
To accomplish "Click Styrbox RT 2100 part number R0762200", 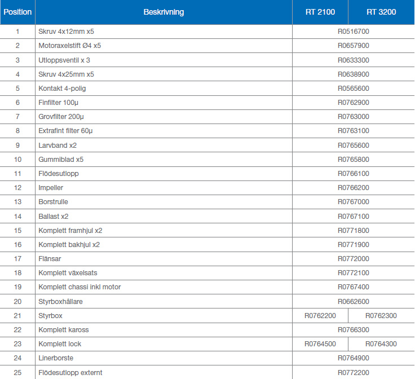I will tap(320, 316).
